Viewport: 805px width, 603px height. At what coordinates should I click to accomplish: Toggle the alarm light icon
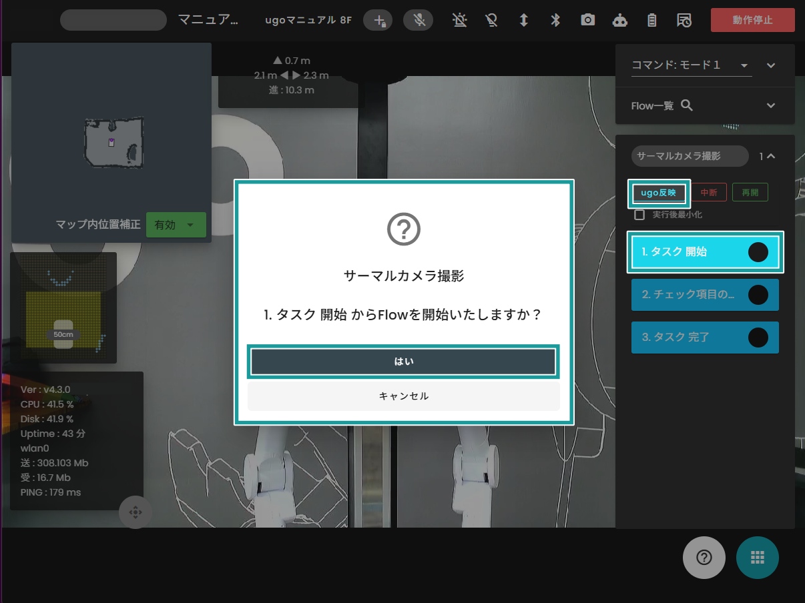(x=460, y=20)
